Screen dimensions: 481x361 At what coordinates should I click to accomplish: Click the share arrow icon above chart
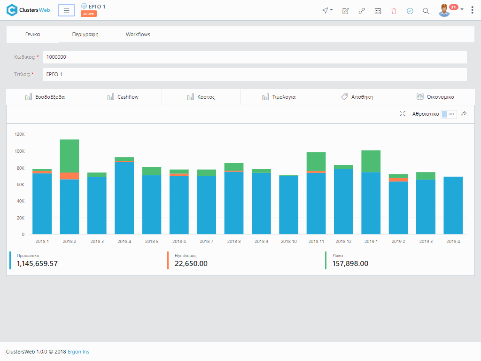click(x=464, y=114)
